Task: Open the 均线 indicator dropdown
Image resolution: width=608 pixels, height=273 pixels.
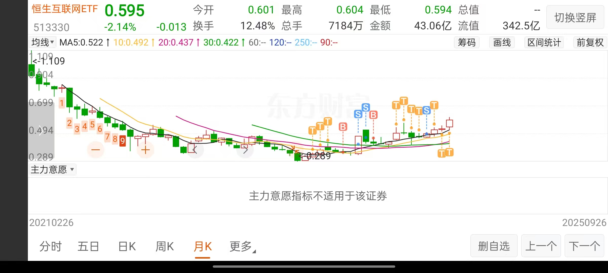Action: pyautogui.click(x=42, y=42)
